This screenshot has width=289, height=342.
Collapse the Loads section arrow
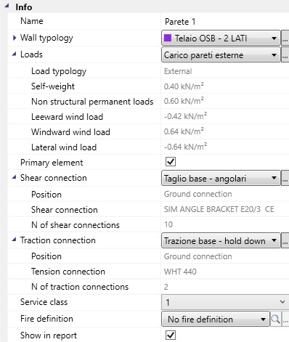(x=15, y=54)
